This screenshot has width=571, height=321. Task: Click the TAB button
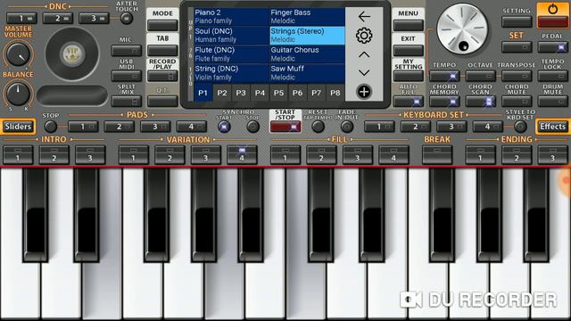click(162, 50)
